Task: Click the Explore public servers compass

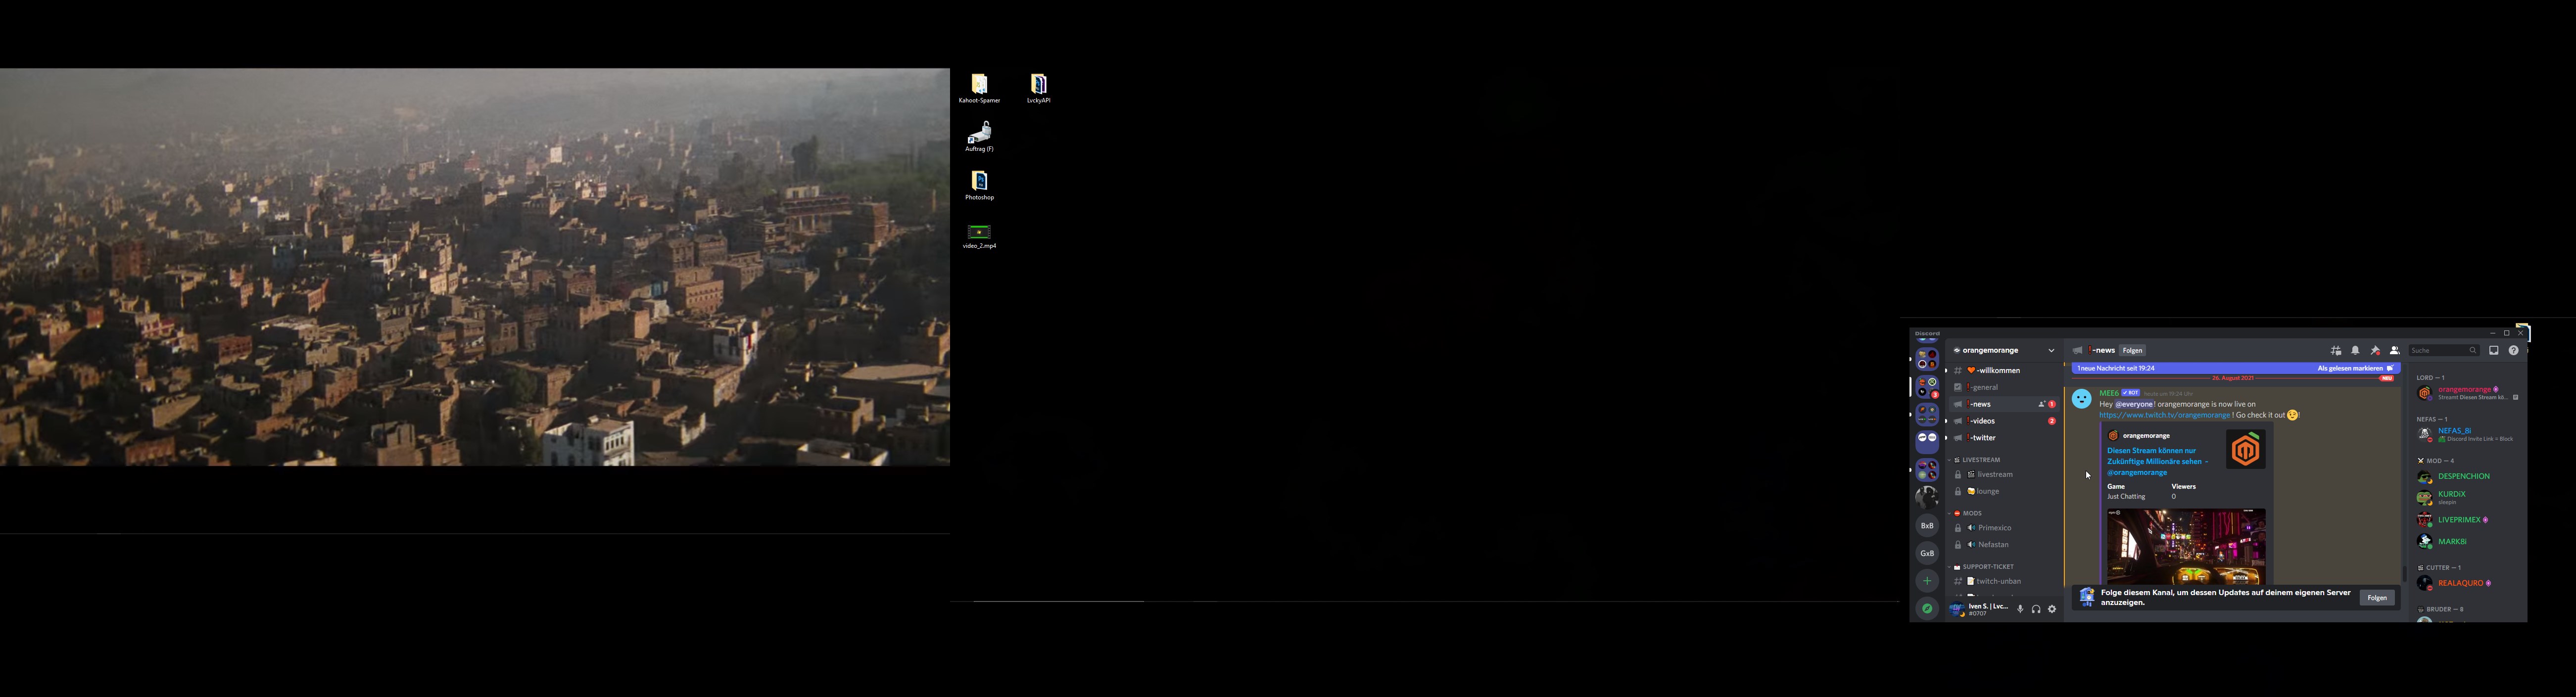Action: click(1927, 608)
